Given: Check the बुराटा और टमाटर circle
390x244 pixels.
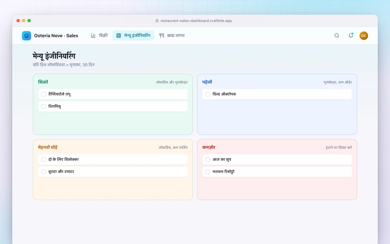Looking at the screenshot, I should [x=44, y=172].
